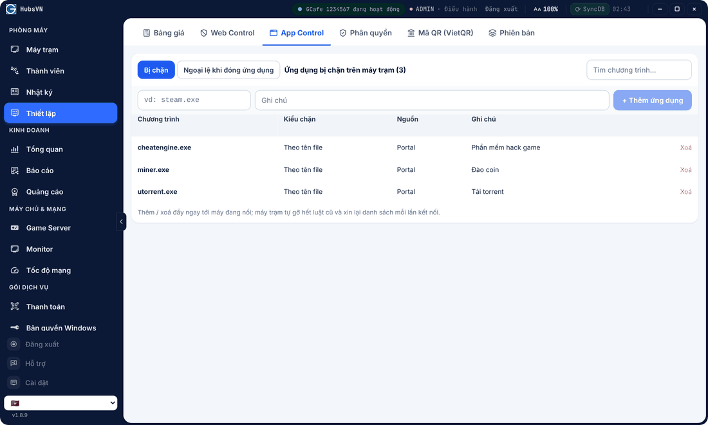Screen dimensions: 708x425
Task: Adjust the AA 100% zoom control
Action: point(546,9)
